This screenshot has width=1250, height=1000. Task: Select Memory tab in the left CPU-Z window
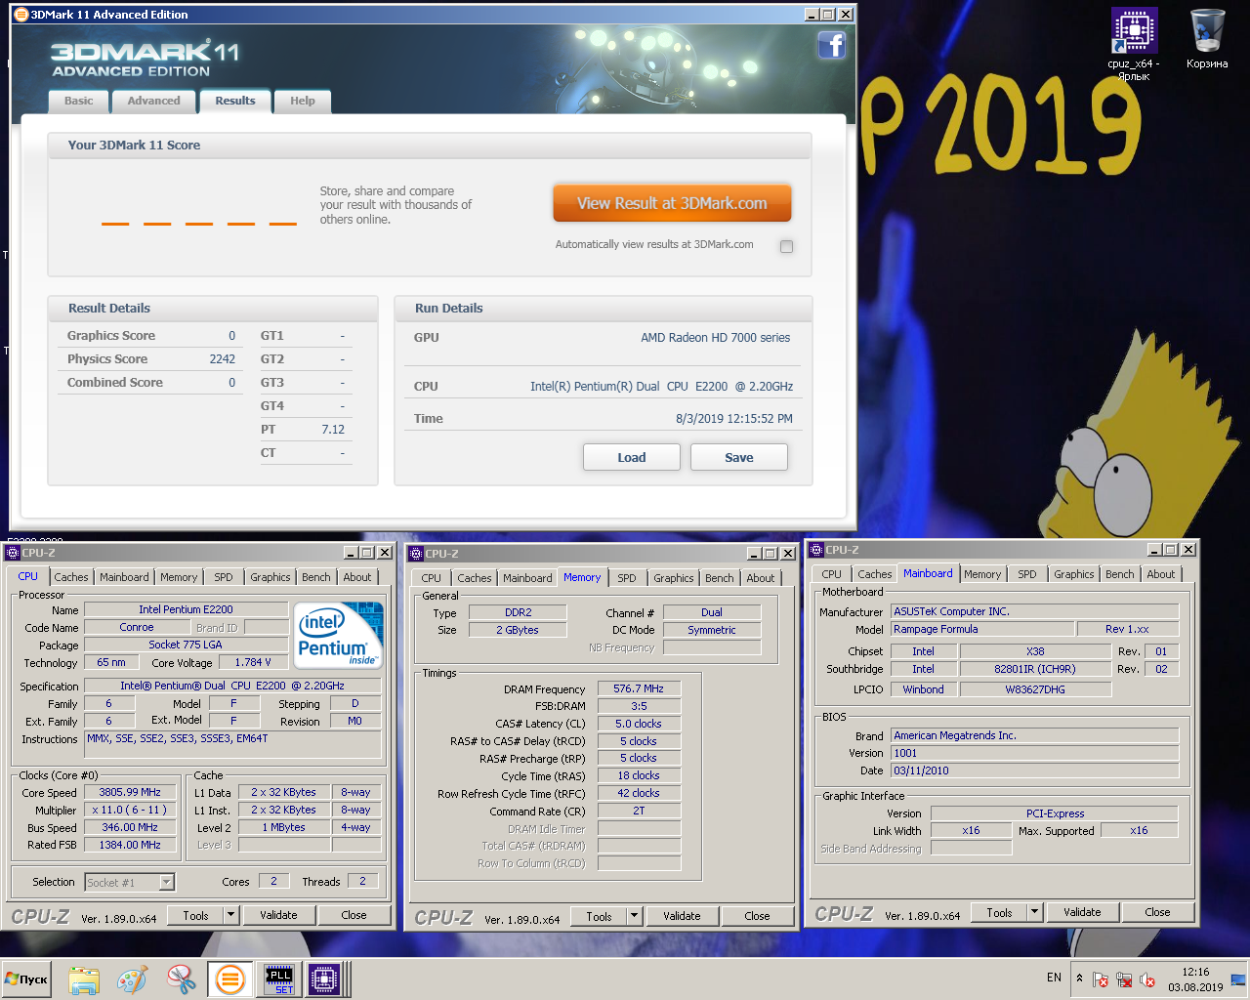click(x=179, y=577)
